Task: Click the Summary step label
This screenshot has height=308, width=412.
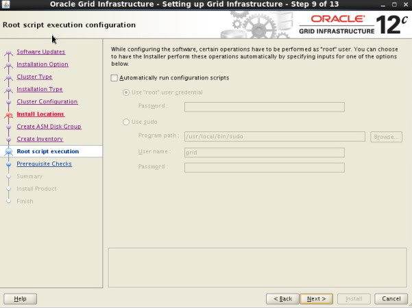Action: pos(29,177)
